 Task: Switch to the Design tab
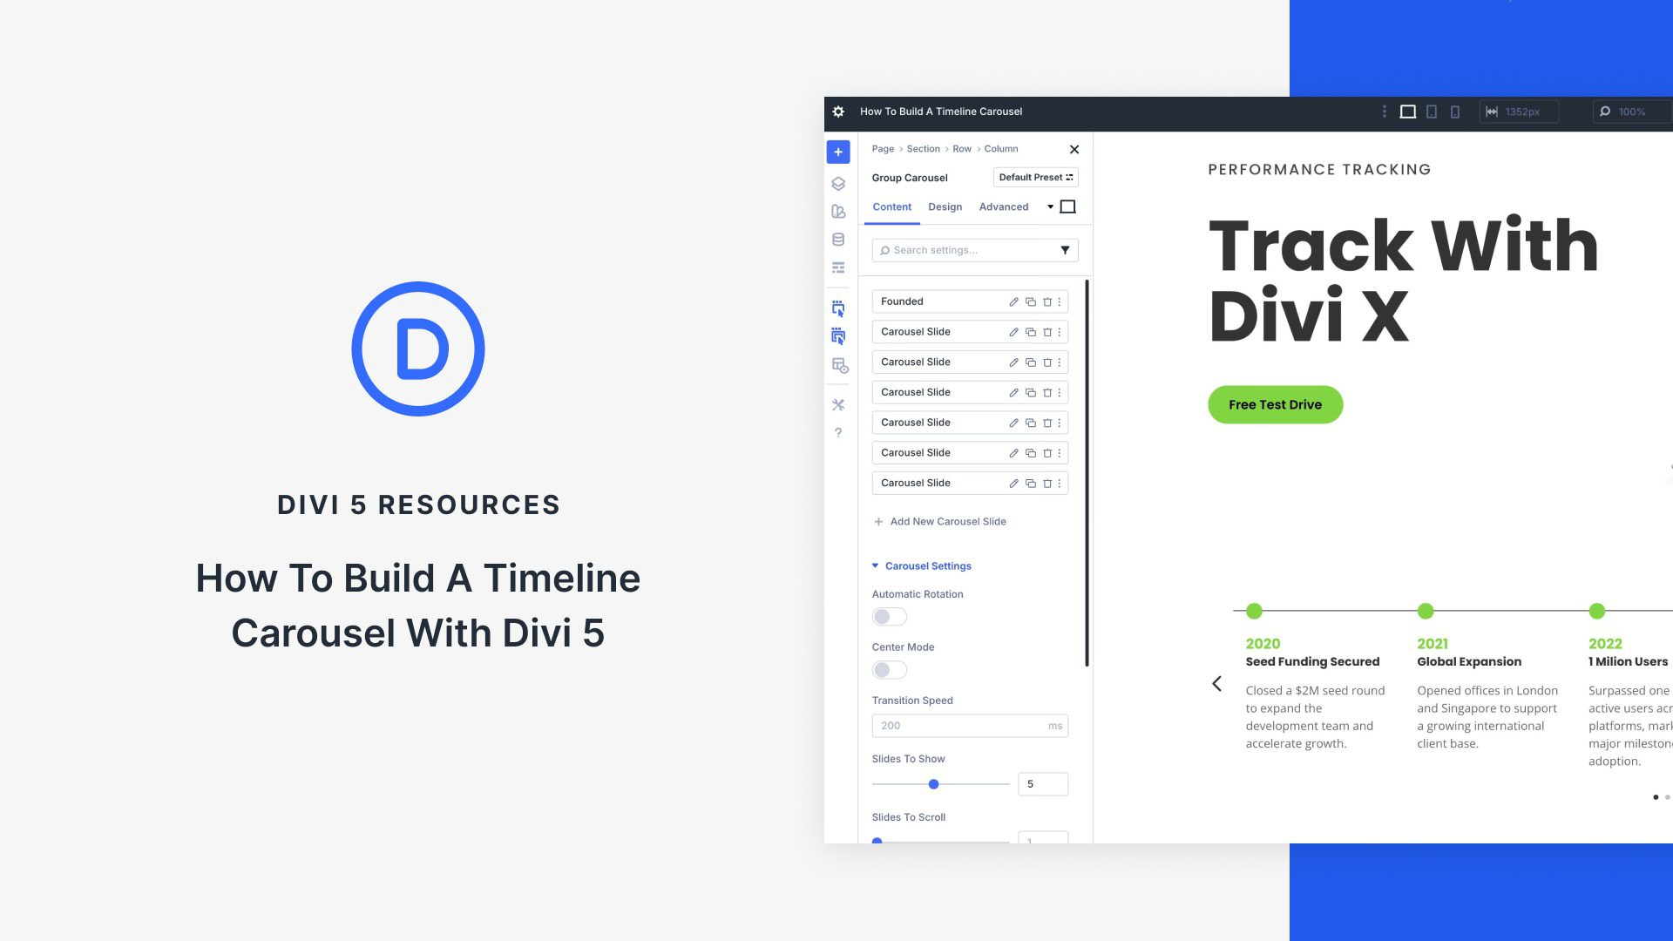[945, 206]
